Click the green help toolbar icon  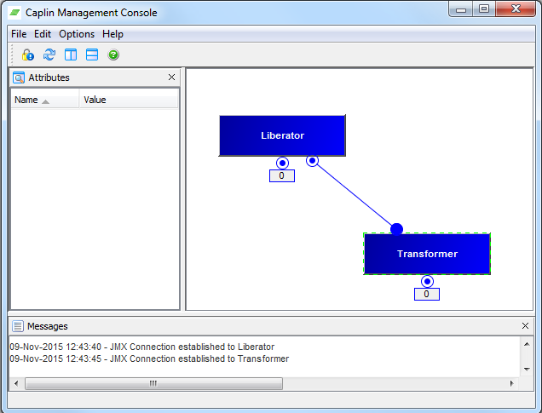click(113, 54)
